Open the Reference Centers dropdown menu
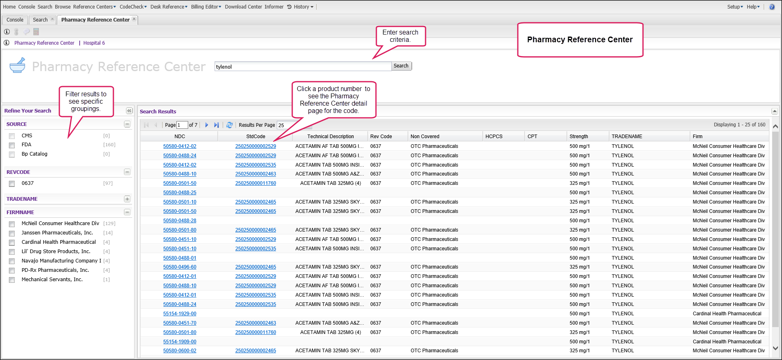The width and height of the screenshot is (782, 360). (94, 7)
